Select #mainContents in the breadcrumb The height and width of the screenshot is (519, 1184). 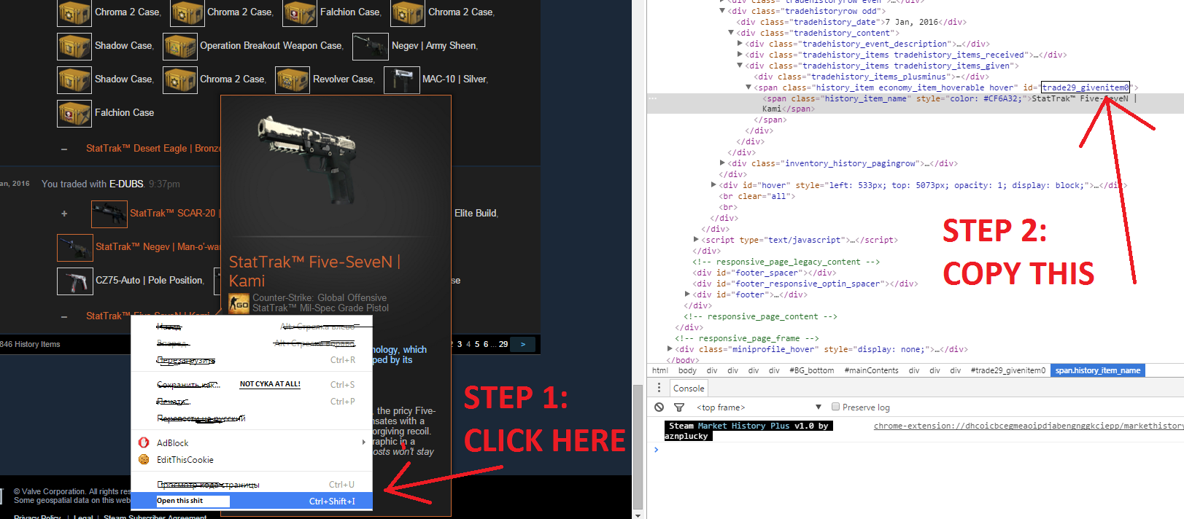coord(871,370)
